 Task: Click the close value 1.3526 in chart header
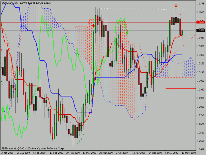[x=47, y=3]
